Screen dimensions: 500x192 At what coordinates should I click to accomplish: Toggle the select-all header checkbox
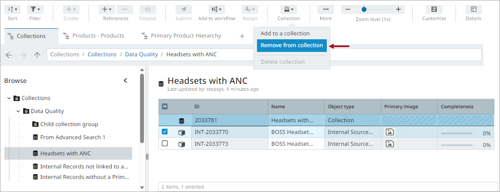[164, 106]
